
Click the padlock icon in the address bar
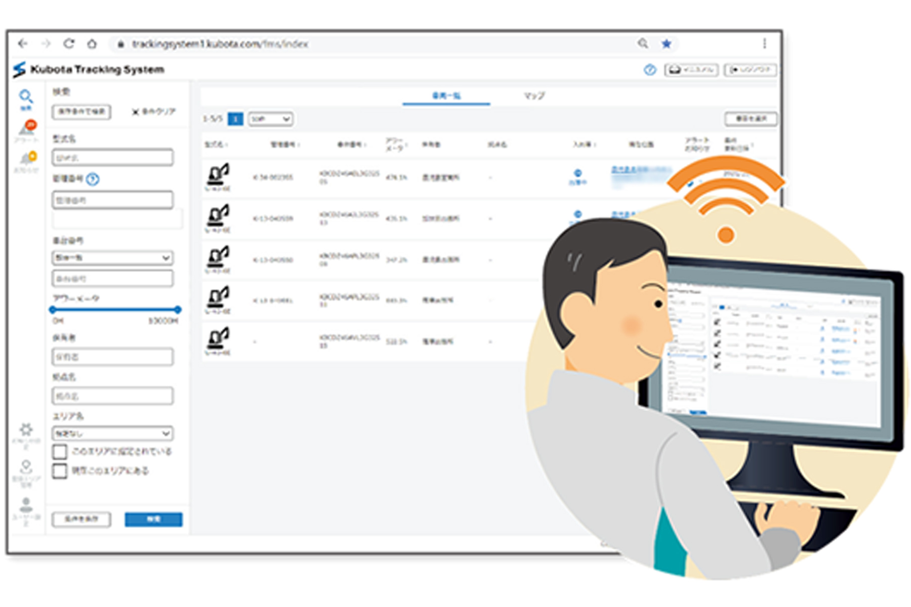pyautogui.click(x=120, y=45)
